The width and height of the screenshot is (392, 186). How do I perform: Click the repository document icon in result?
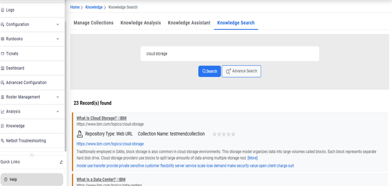(80, 134)
